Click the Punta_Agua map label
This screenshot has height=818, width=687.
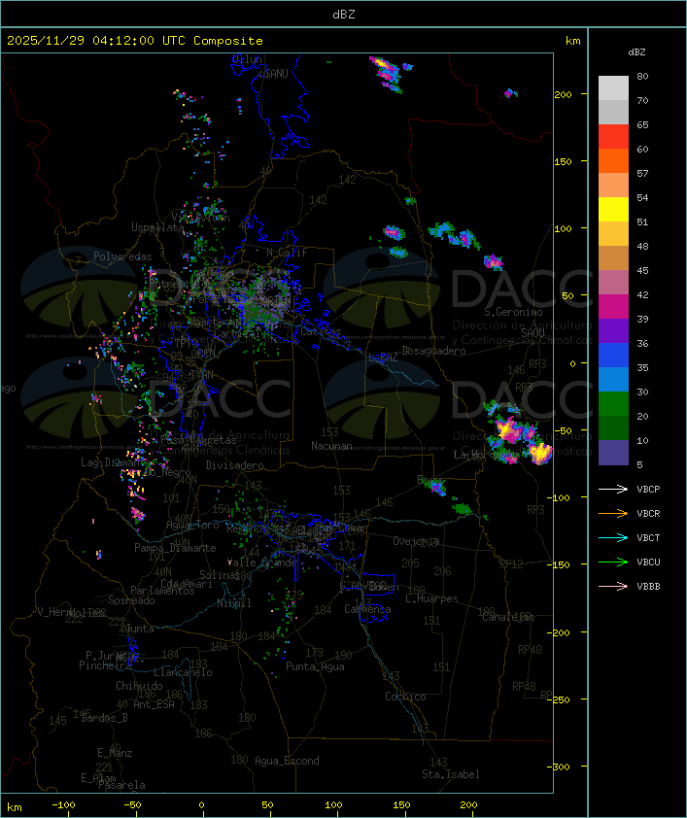[x=315, y=666]
